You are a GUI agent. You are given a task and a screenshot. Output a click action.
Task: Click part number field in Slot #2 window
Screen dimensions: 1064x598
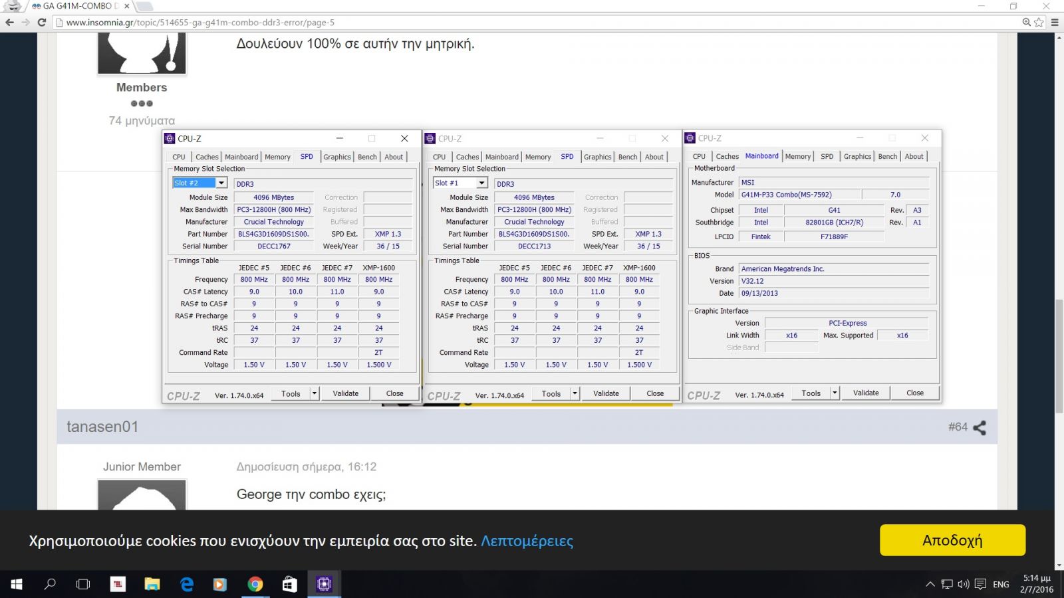[273, 234]
